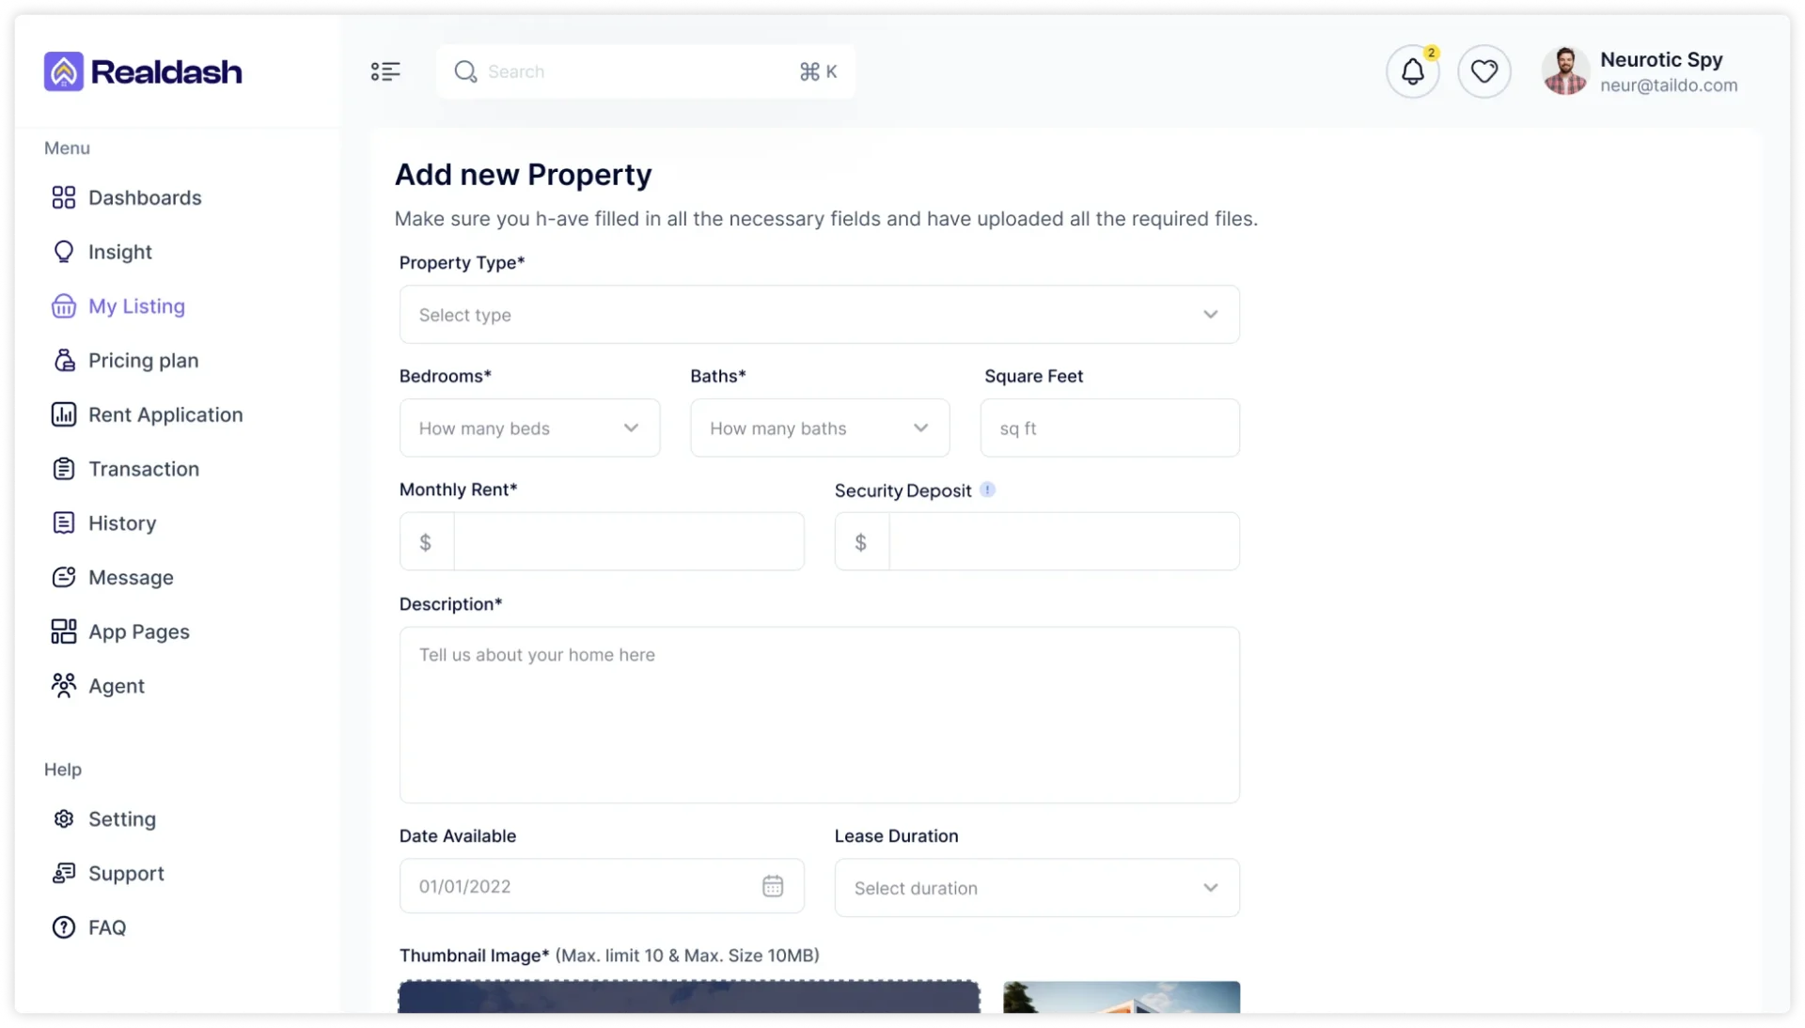Open Message menu item
The image size is (1805, 1028).
(x=113, y=578)
